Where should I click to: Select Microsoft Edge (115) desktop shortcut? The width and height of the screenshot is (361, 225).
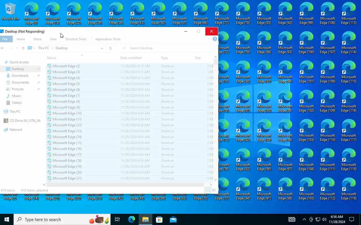(349, 72)
